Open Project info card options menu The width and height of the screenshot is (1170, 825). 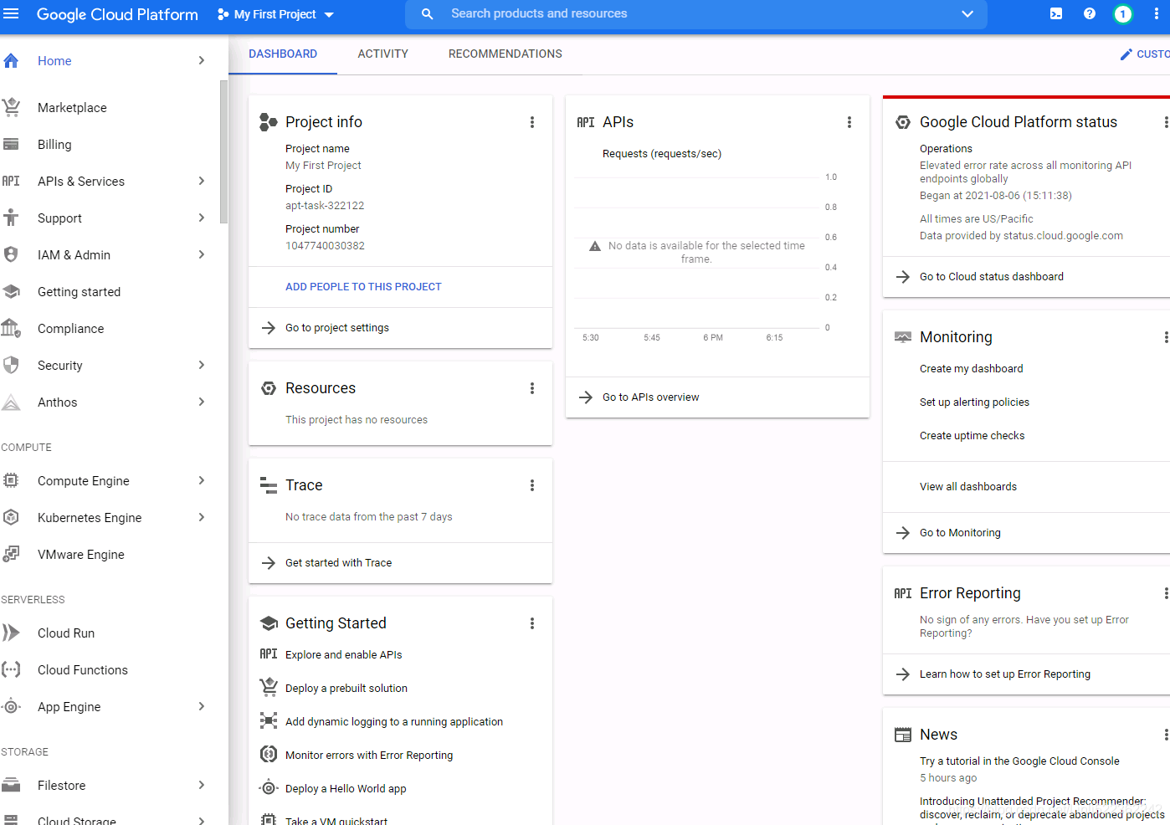pyautogui.click(x=532, y=122)
